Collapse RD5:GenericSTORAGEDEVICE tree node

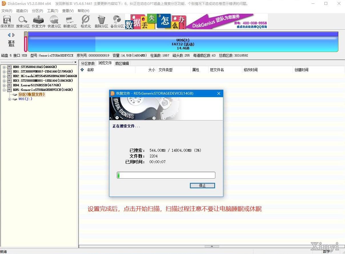point(4,90)
